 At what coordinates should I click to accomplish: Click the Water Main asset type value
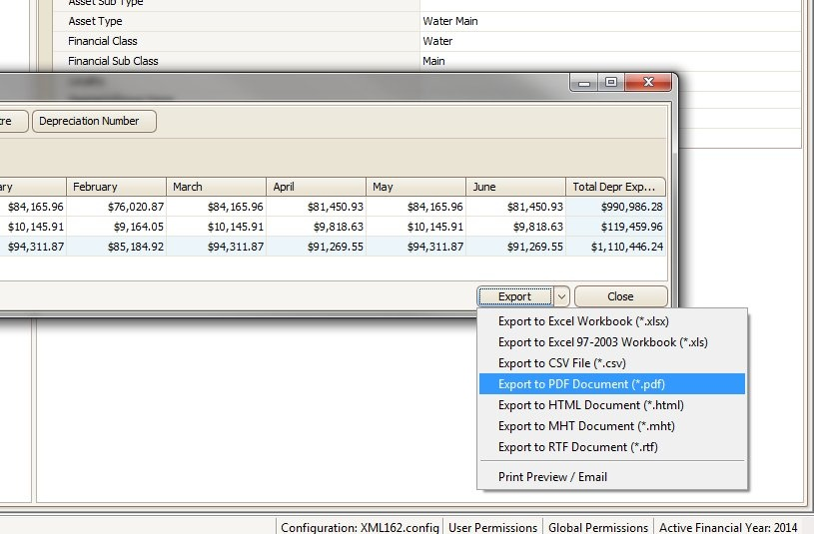pos(452,21)
